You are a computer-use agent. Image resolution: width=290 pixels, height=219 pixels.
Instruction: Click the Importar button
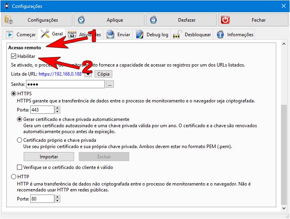pyautogui.click(x=49, y=157)
